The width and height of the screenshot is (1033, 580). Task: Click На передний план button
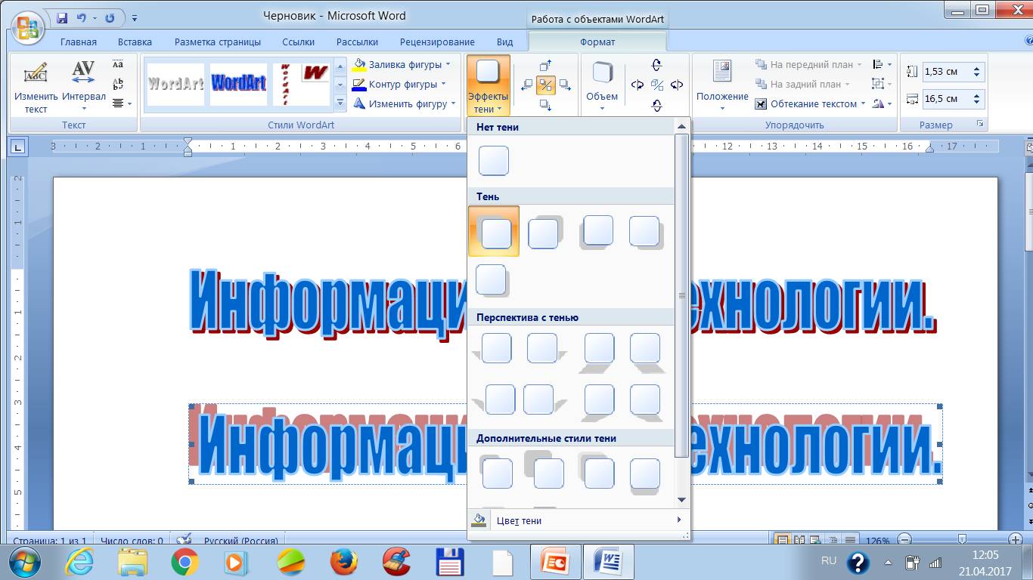coord(808,64)
